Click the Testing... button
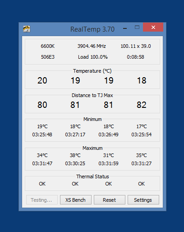Image resolution: width=184 pixels, height=232 pixels. 42,200
